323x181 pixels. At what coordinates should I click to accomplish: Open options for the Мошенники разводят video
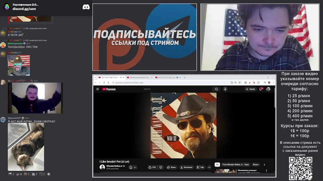266,171
